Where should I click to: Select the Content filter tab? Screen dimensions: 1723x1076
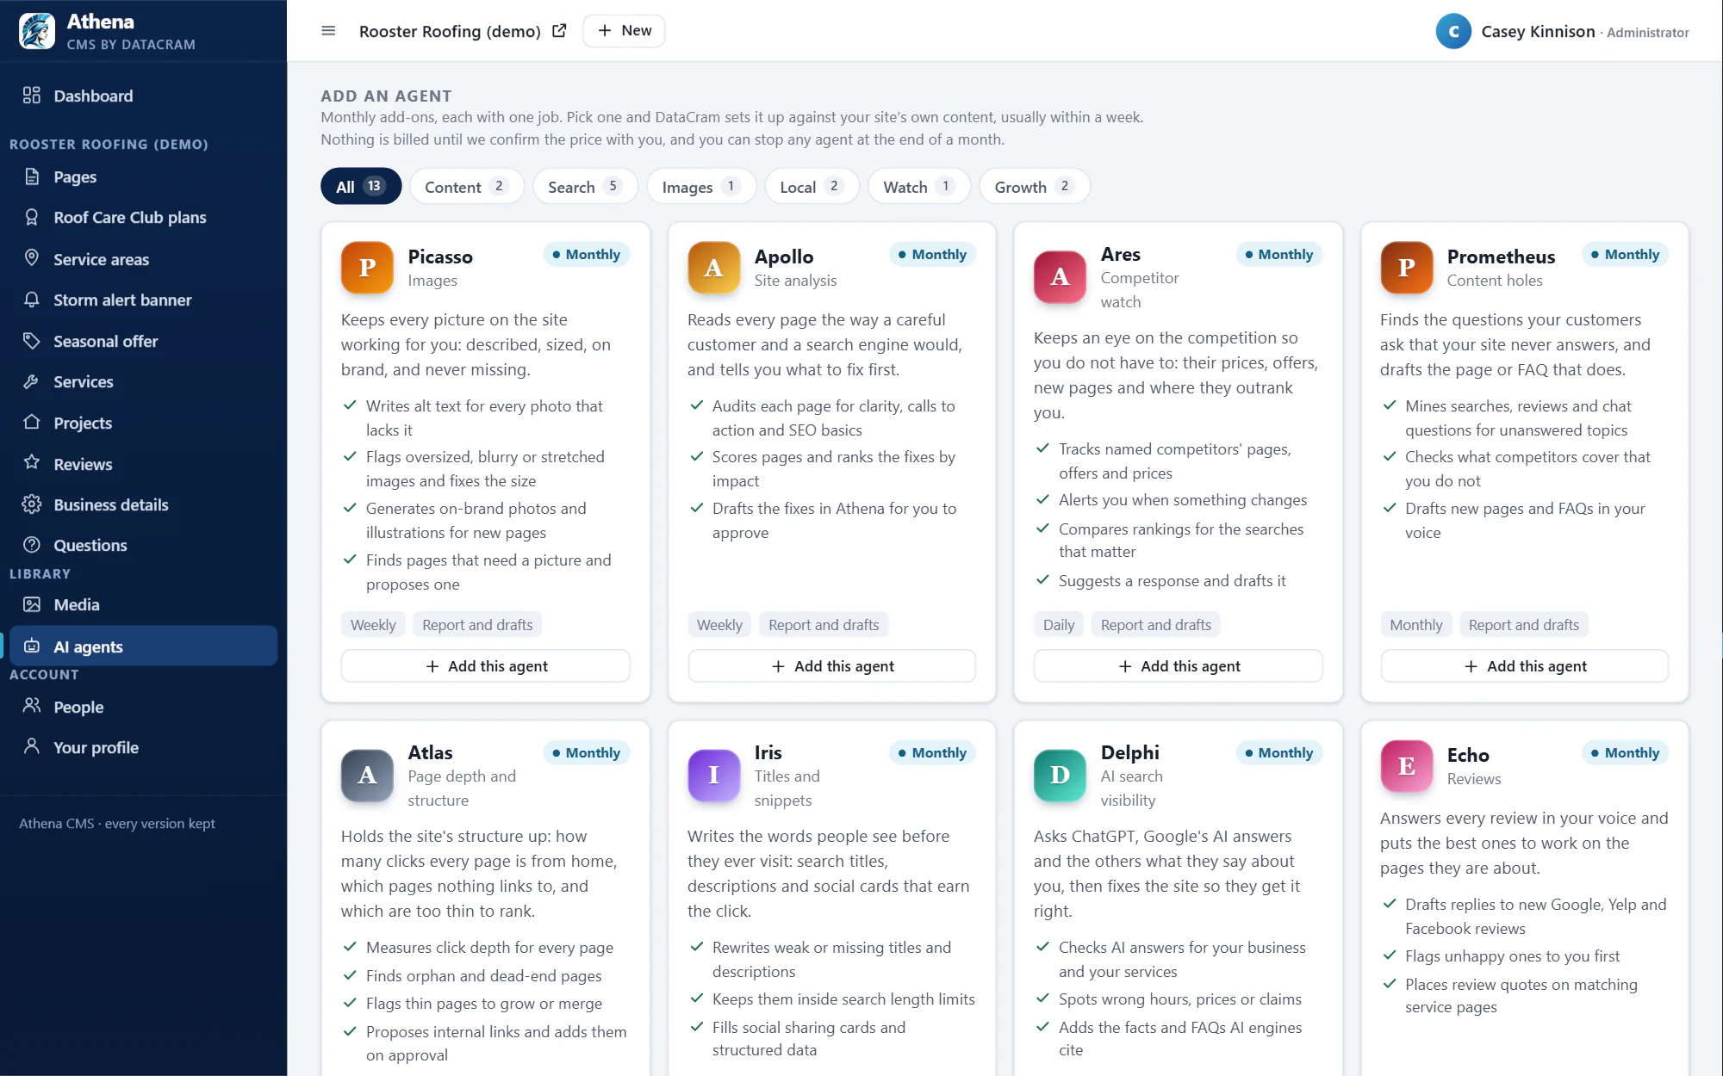click(466, 186)
